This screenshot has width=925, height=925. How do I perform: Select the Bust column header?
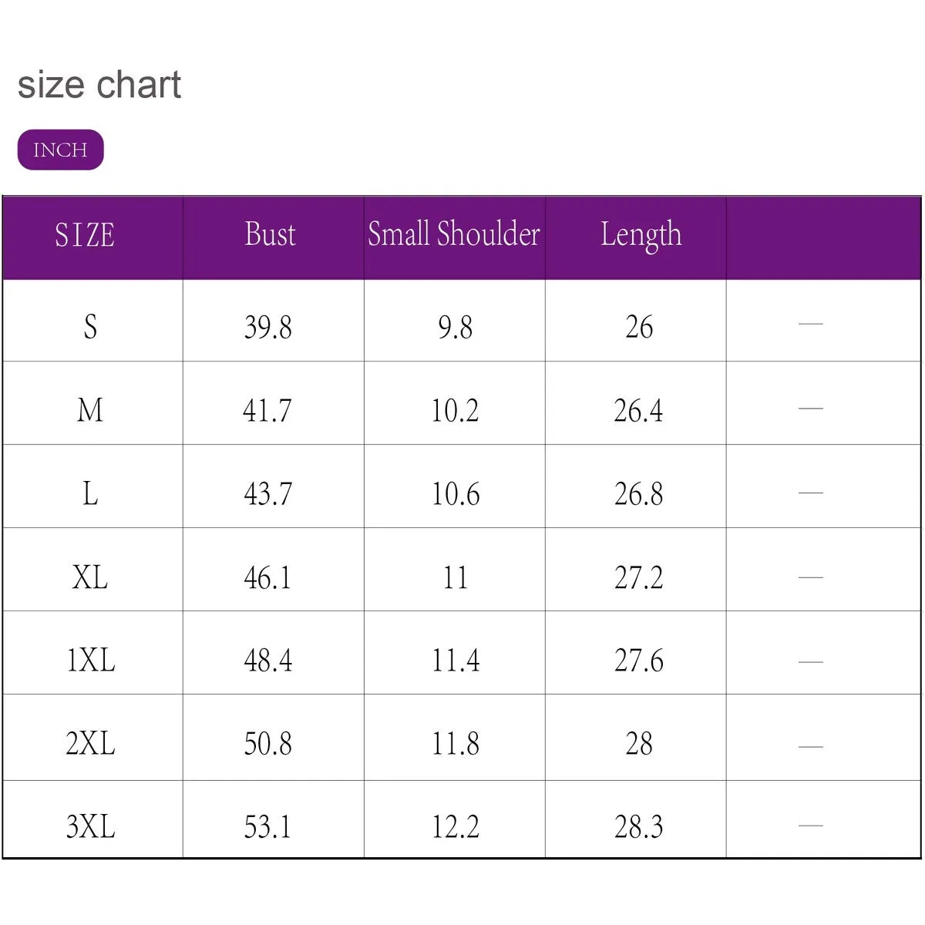pos(270,234)
